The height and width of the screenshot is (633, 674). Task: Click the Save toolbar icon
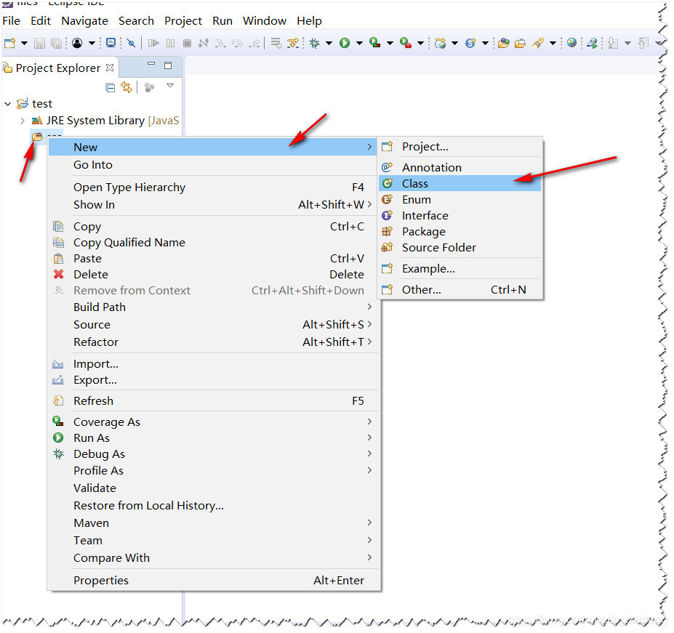[x=39, y=43]
